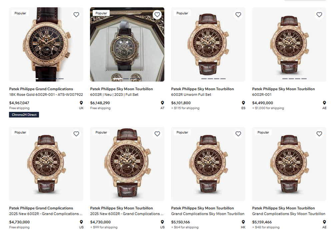Toggle the heart on the $5,150,166 listing
Viewport: 332px width, 237px height.
point(238,134)
